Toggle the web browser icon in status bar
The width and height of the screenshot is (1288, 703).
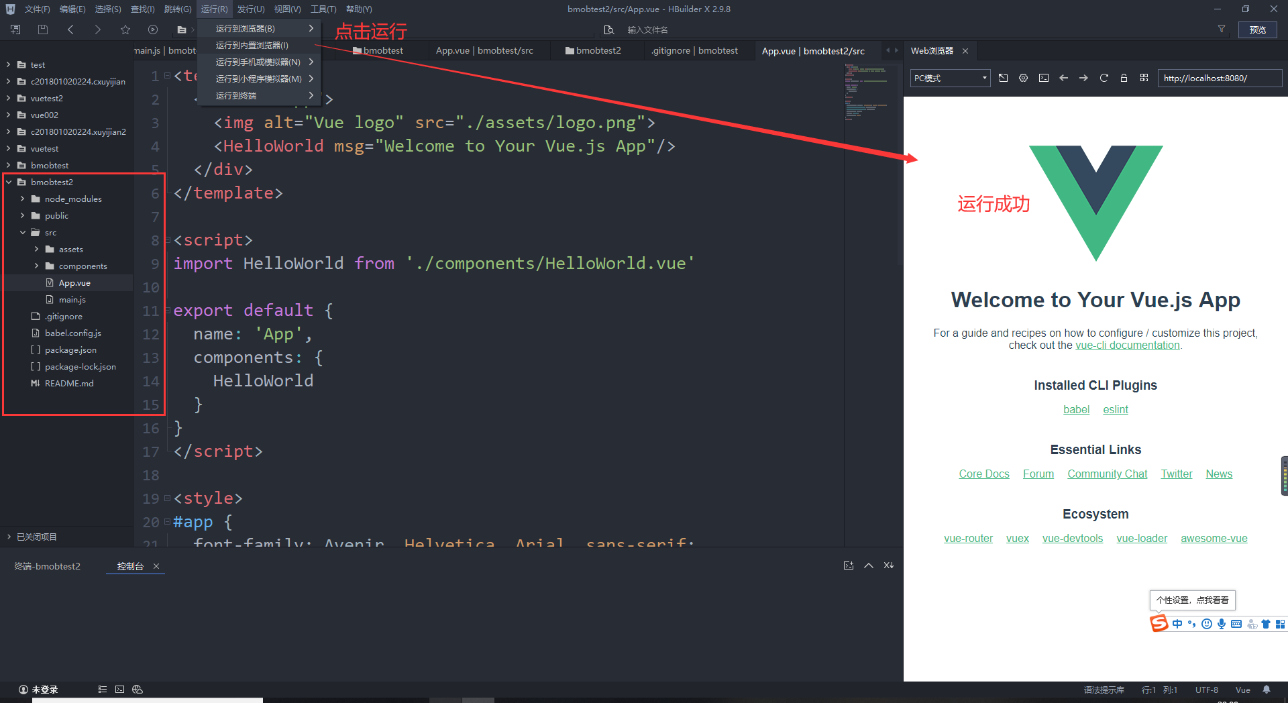coord(138,689)
